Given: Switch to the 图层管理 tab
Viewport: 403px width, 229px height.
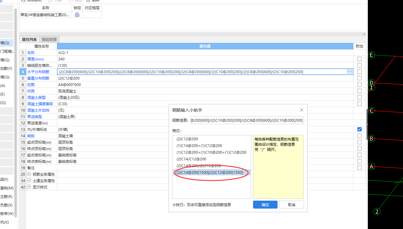Looking at the screenshot, I should pyautogui.click(x=49, y=39).
